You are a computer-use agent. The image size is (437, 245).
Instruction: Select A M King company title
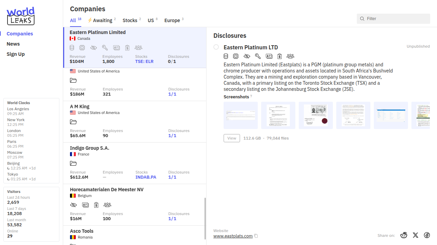pyautogui.click(x=80, y=107)
